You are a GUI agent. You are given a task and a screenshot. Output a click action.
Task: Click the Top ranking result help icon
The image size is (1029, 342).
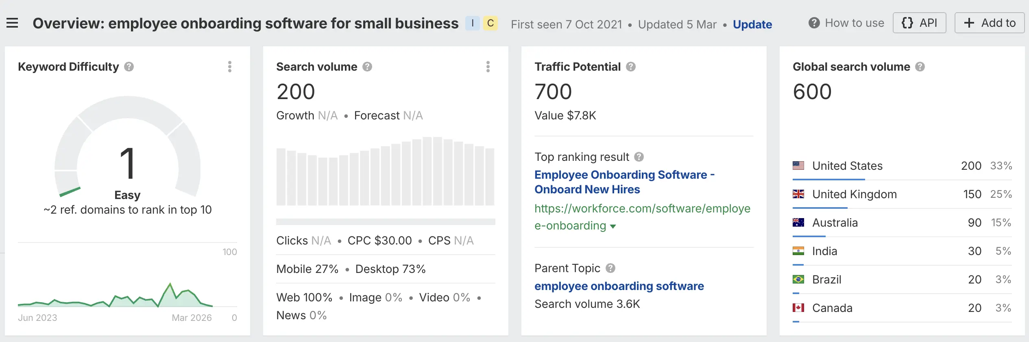coord(639,157)
